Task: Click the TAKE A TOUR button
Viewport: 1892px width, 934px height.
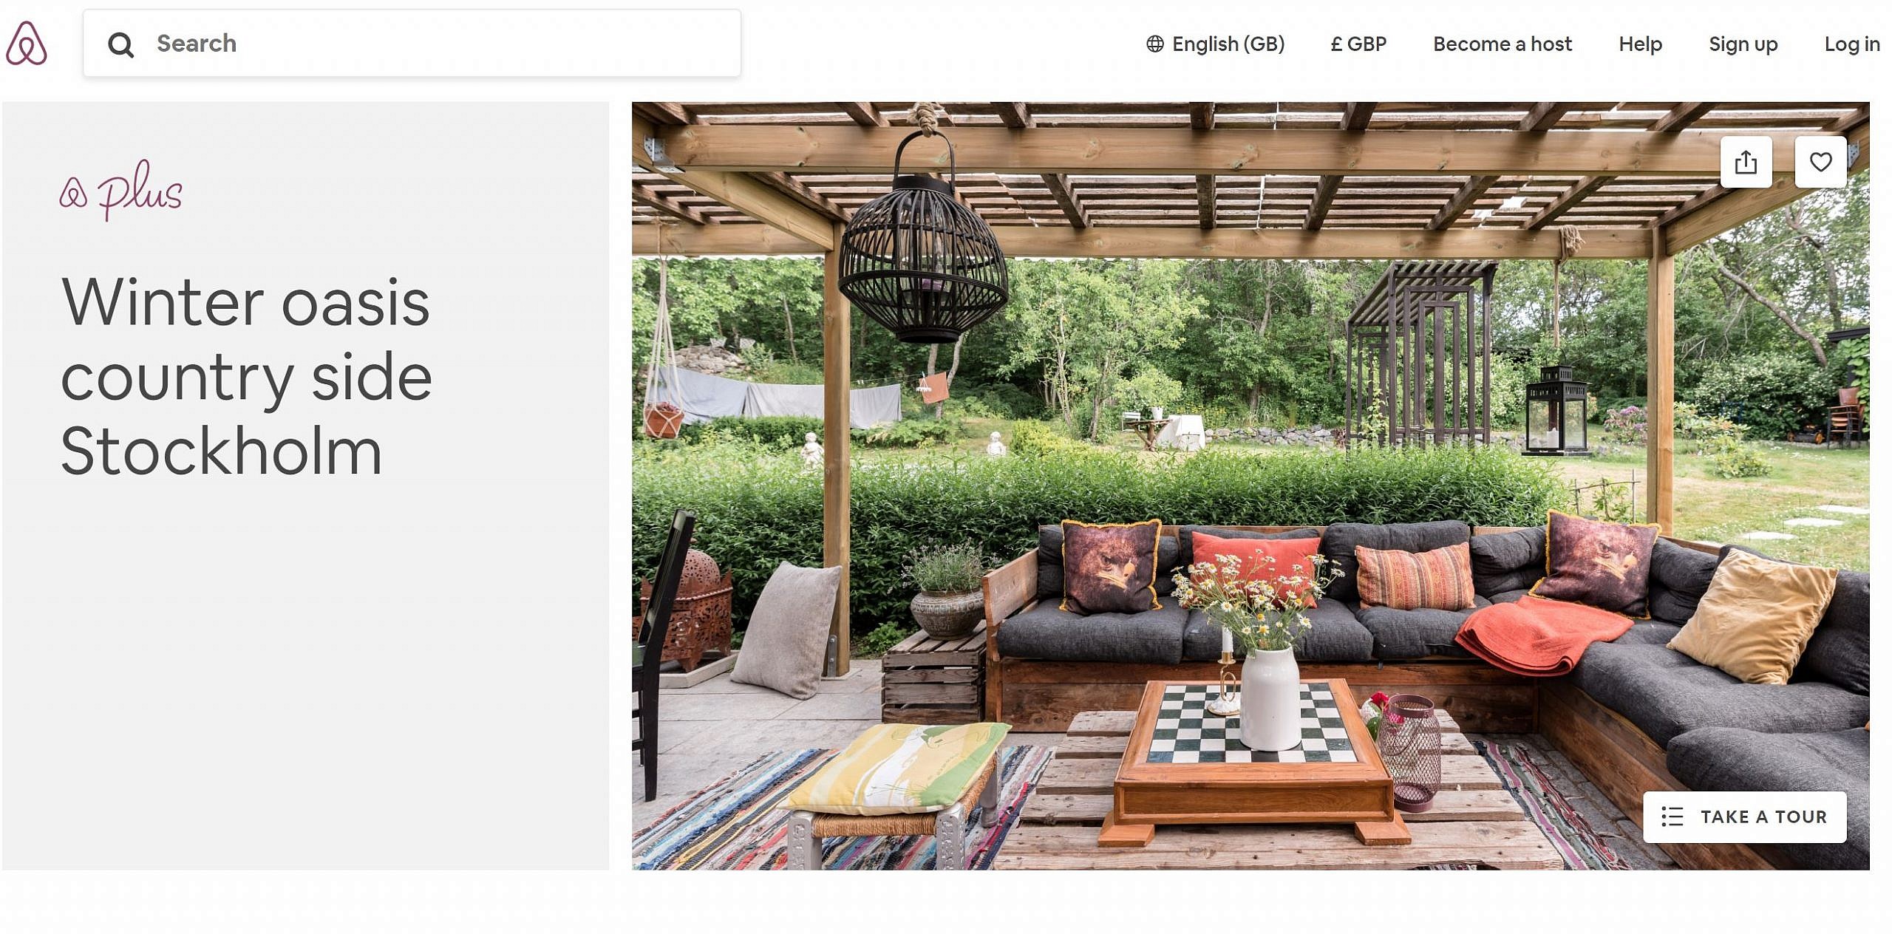Action: pos(1744,817)
